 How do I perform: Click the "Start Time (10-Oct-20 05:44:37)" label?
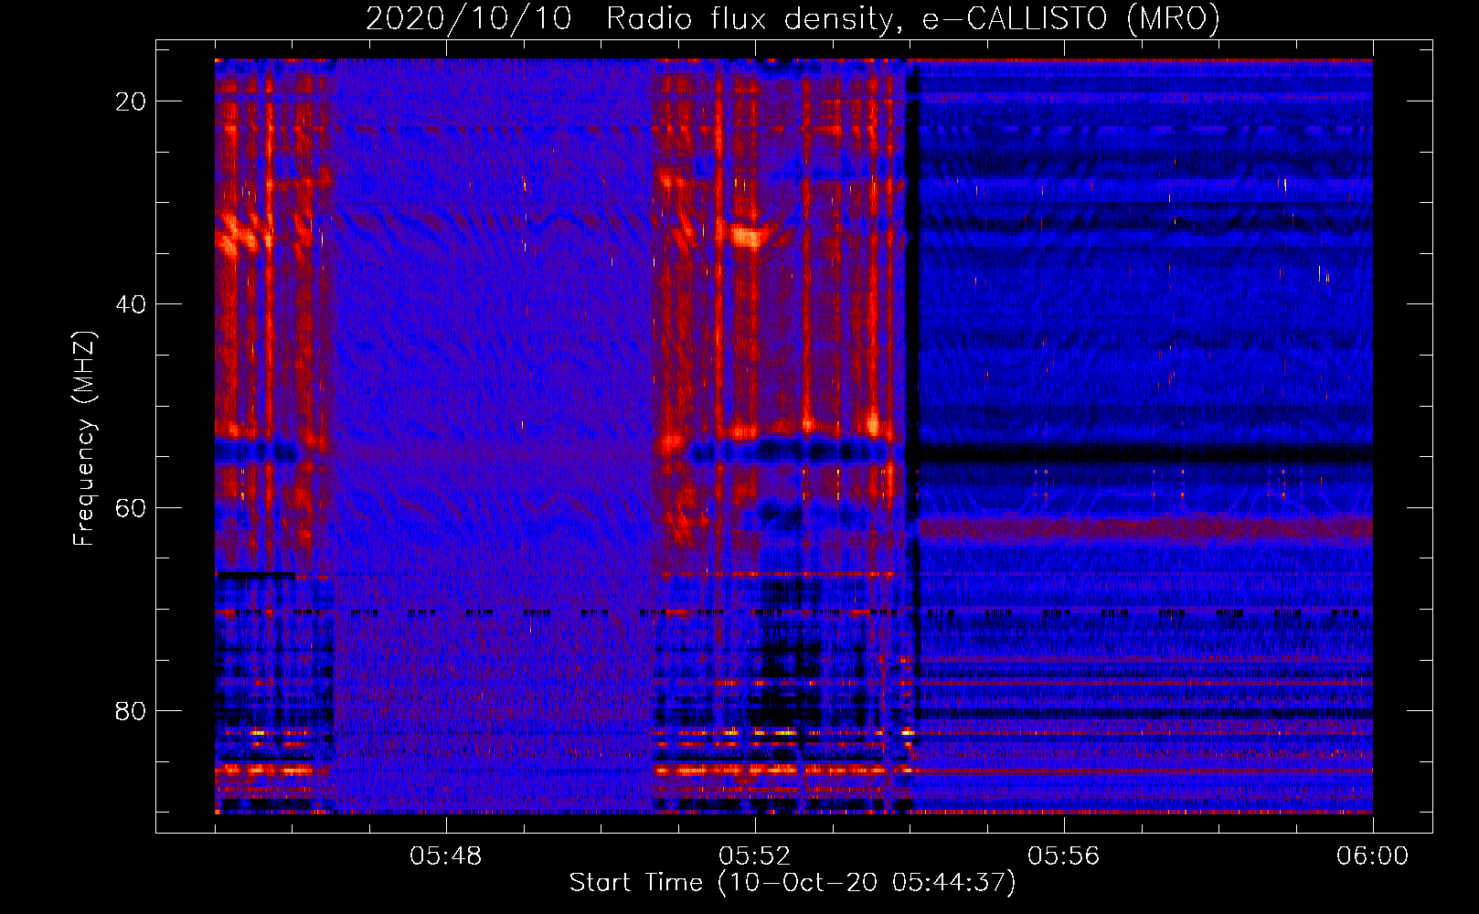pos(793,883)
